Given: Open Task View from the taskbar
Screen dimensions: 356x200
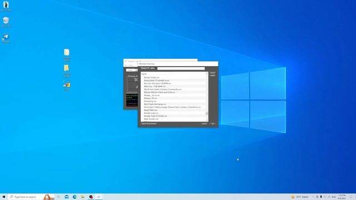Looking at the screenshot, I should (58, 197).
